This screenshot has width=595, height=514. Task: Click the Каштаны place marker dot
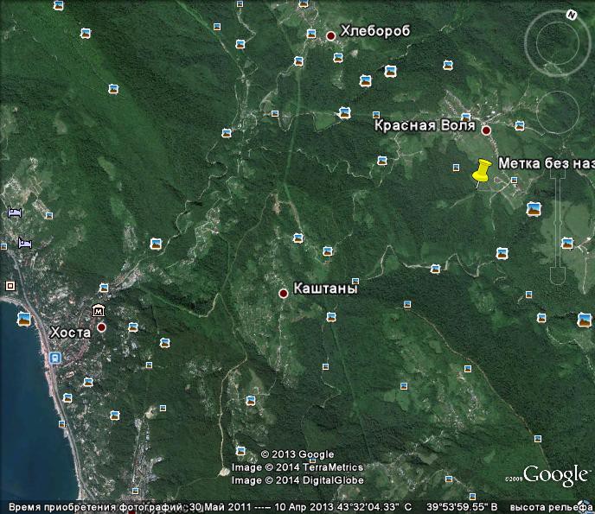click(283, 294)
